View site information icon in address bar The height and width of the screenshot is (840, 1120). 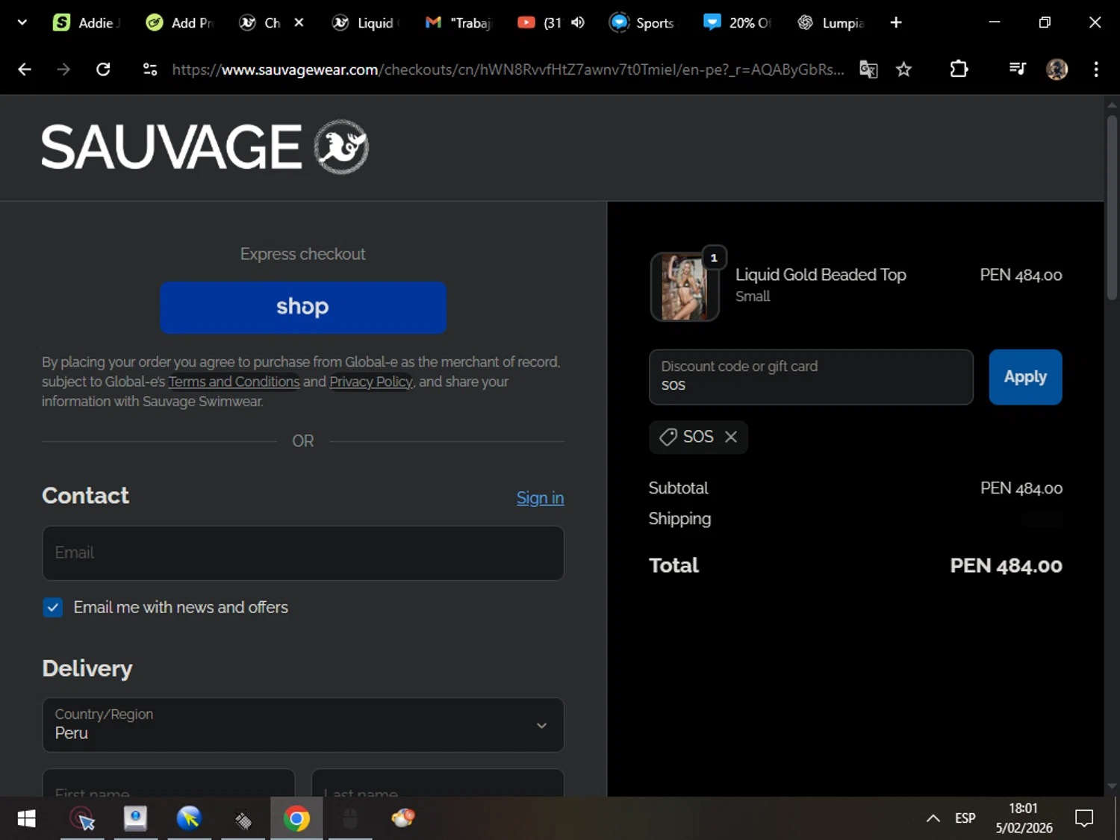coord(150,69)
